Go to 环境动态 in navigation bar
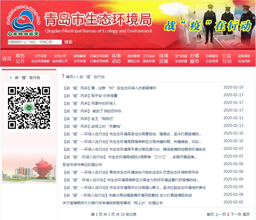 (116, 58)
